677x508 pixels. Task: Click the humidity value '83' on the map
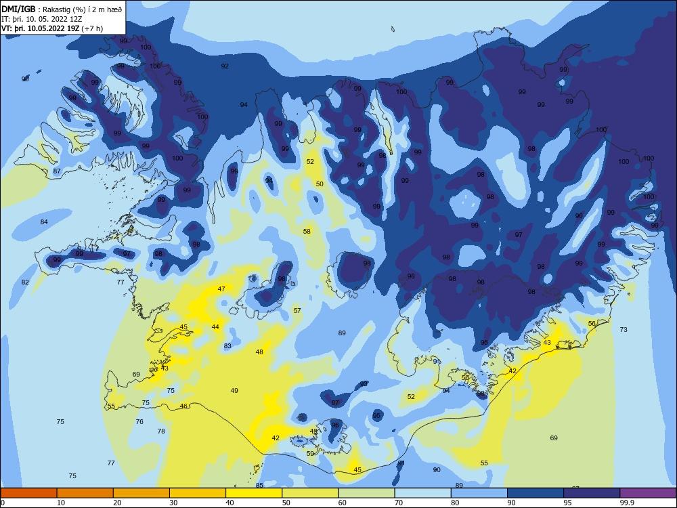227,346
